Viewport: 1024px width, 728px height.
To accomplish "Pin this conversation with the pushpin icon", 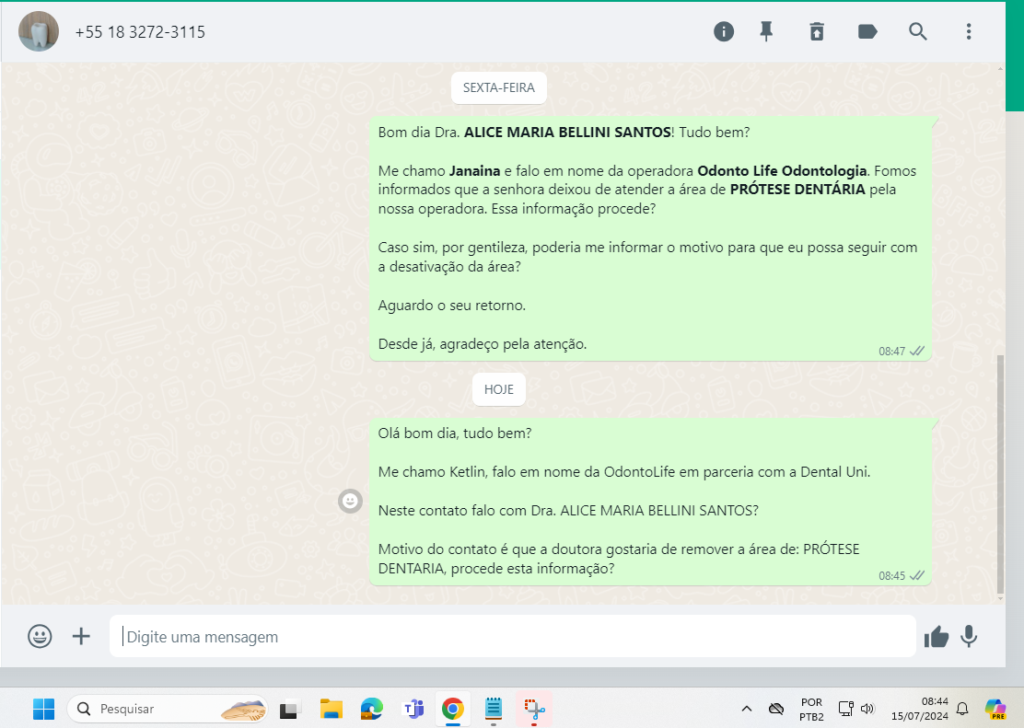I will click(x=766, y=31).
